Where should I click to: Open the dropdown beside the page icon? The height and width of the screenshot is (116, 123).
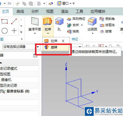(44, 4)
